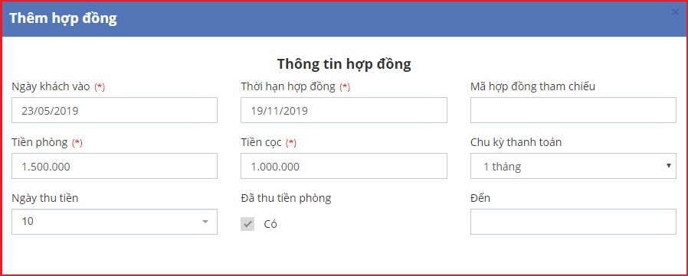688x276 pixels.
Task: Edit the Tiền phòng amount field
Action: 114,166
